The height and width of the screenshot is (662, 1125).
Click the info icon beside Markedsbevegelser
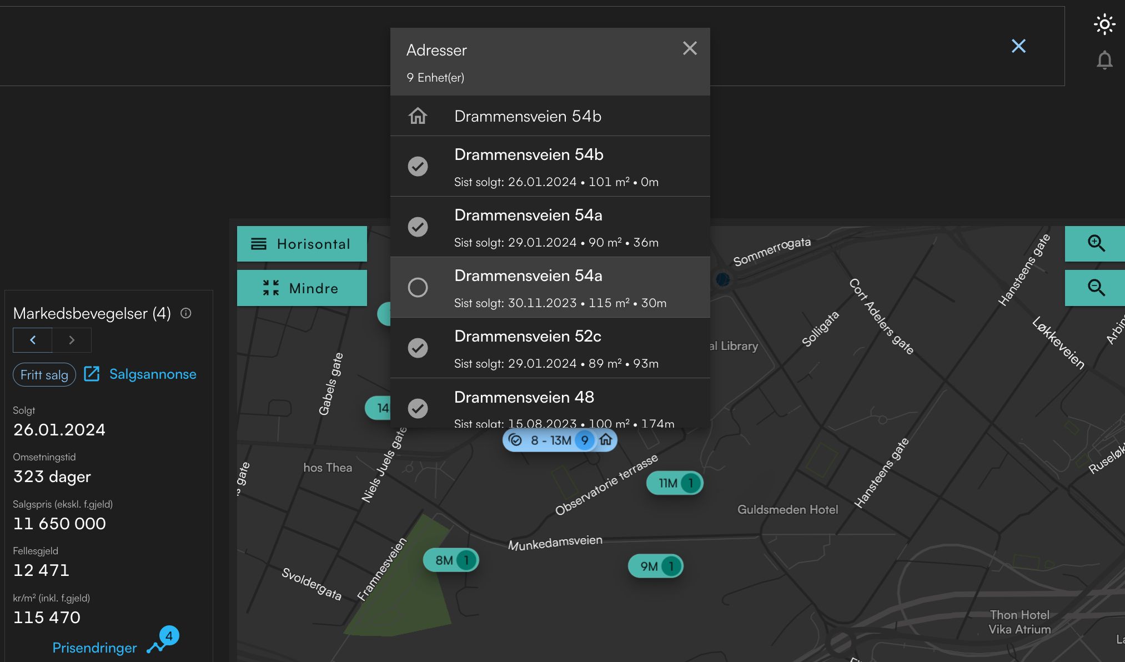point(186,313)
